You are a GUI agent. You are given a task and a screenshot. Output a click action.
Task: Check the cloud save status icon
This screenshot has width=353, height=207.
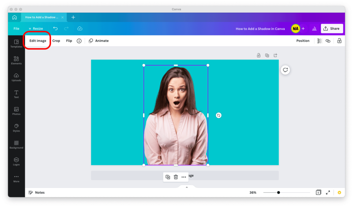80,29
